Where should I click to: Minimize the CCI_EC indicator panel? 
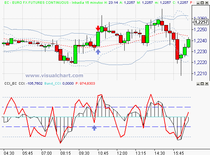coord(198,84)
